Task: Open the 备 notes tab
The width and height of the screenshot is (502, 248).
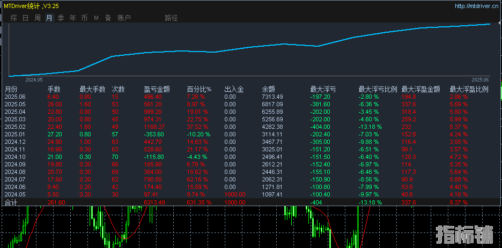Action: [108, 18]
